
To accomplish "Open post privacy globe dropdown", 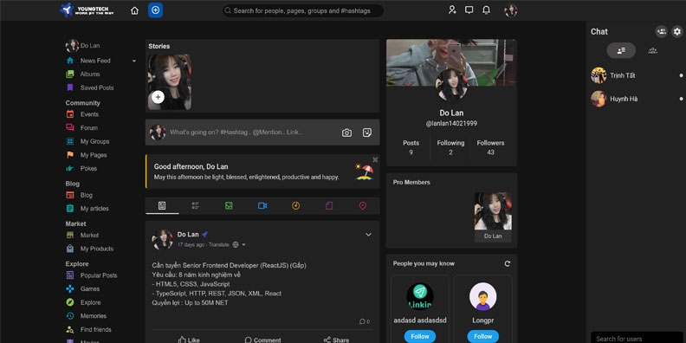I will tap(239, 244).
